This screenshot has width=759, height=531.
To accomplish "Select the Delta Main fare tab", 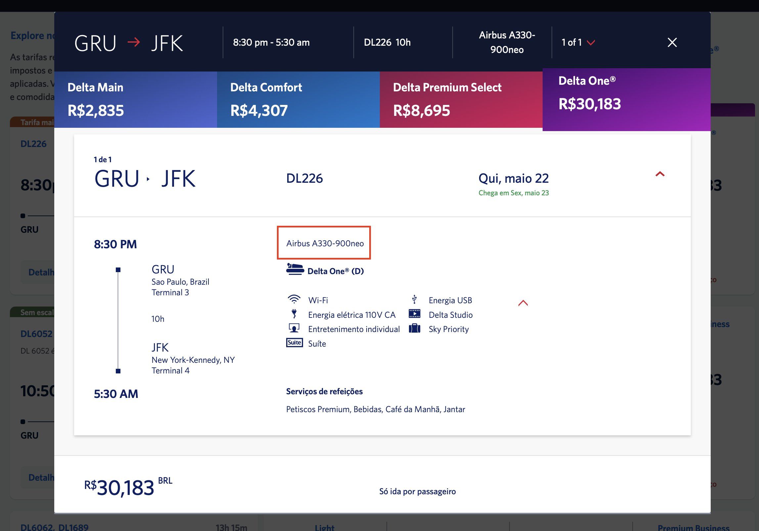I will 136,99.
